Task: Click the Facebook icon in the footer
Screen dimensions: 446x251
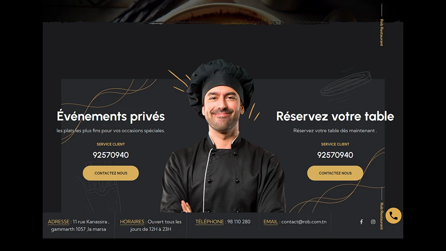Action: pos(361,222)
